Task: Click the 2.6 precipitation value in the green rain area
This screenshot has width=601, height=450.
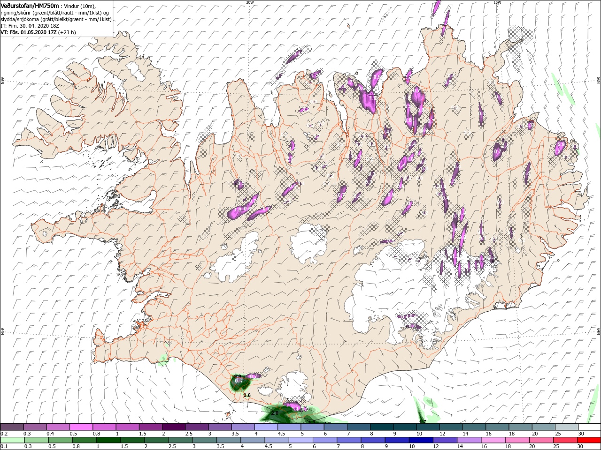Action: pos(275,413)
